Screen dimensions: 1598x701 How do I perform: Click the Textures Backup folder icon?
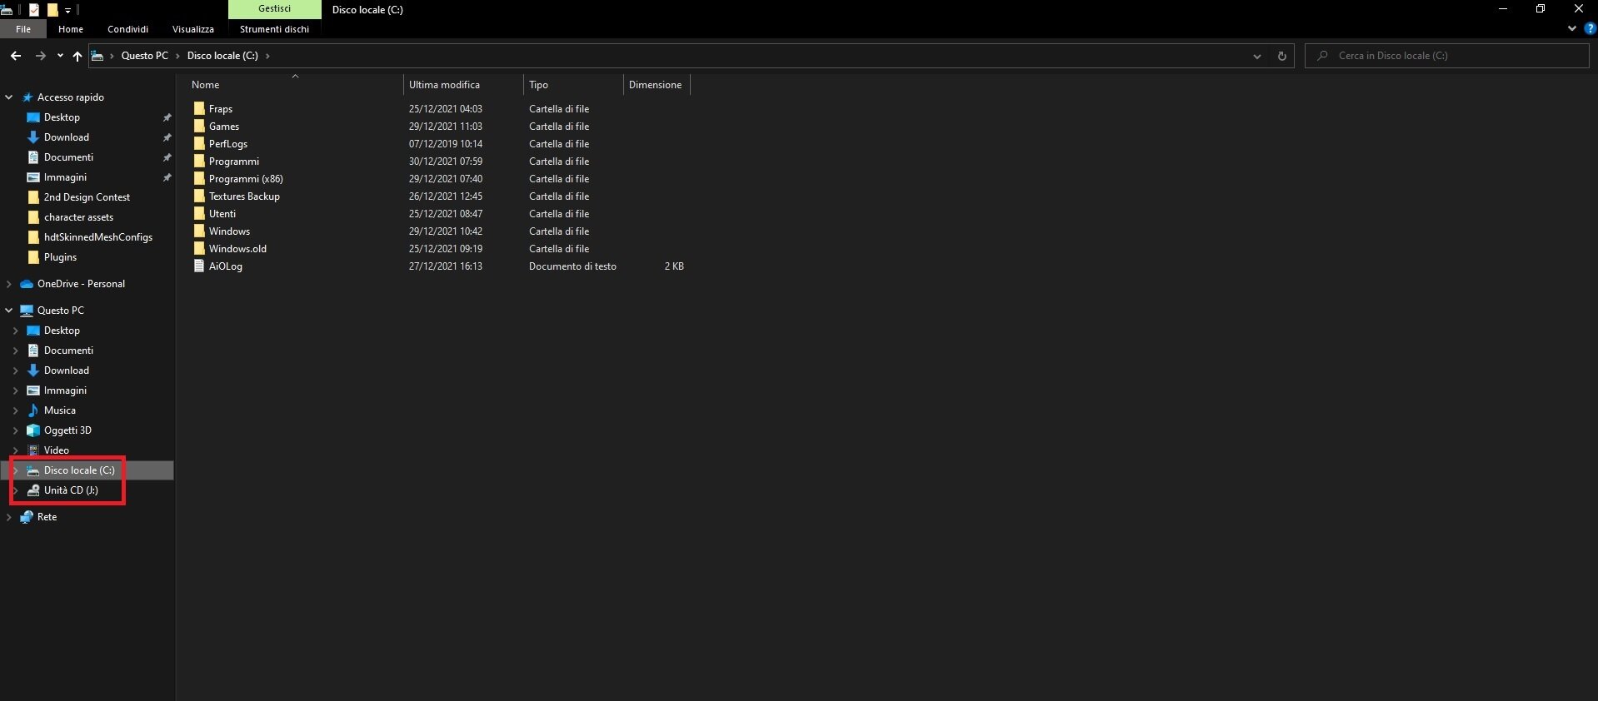coord(199,196)
